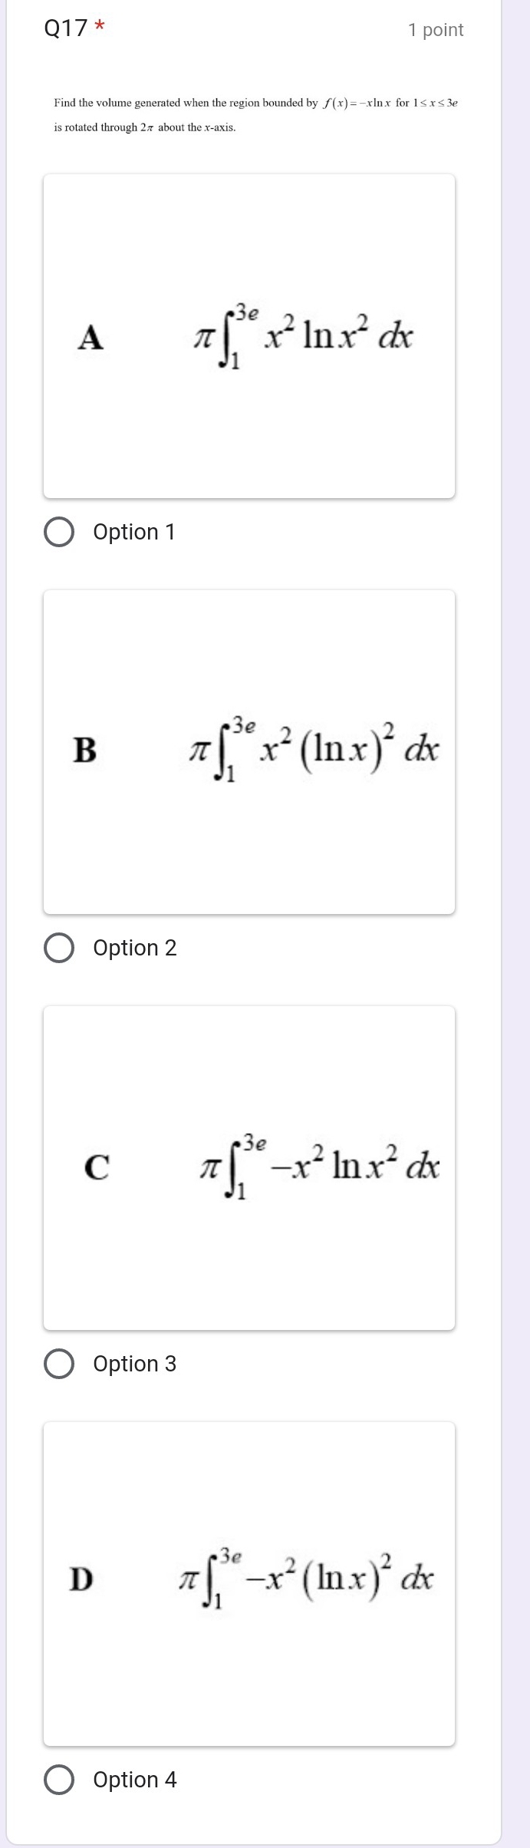Click the integral formula in image D
The height and width of the screenshot is (1848, 530).
pos(305,1579)
